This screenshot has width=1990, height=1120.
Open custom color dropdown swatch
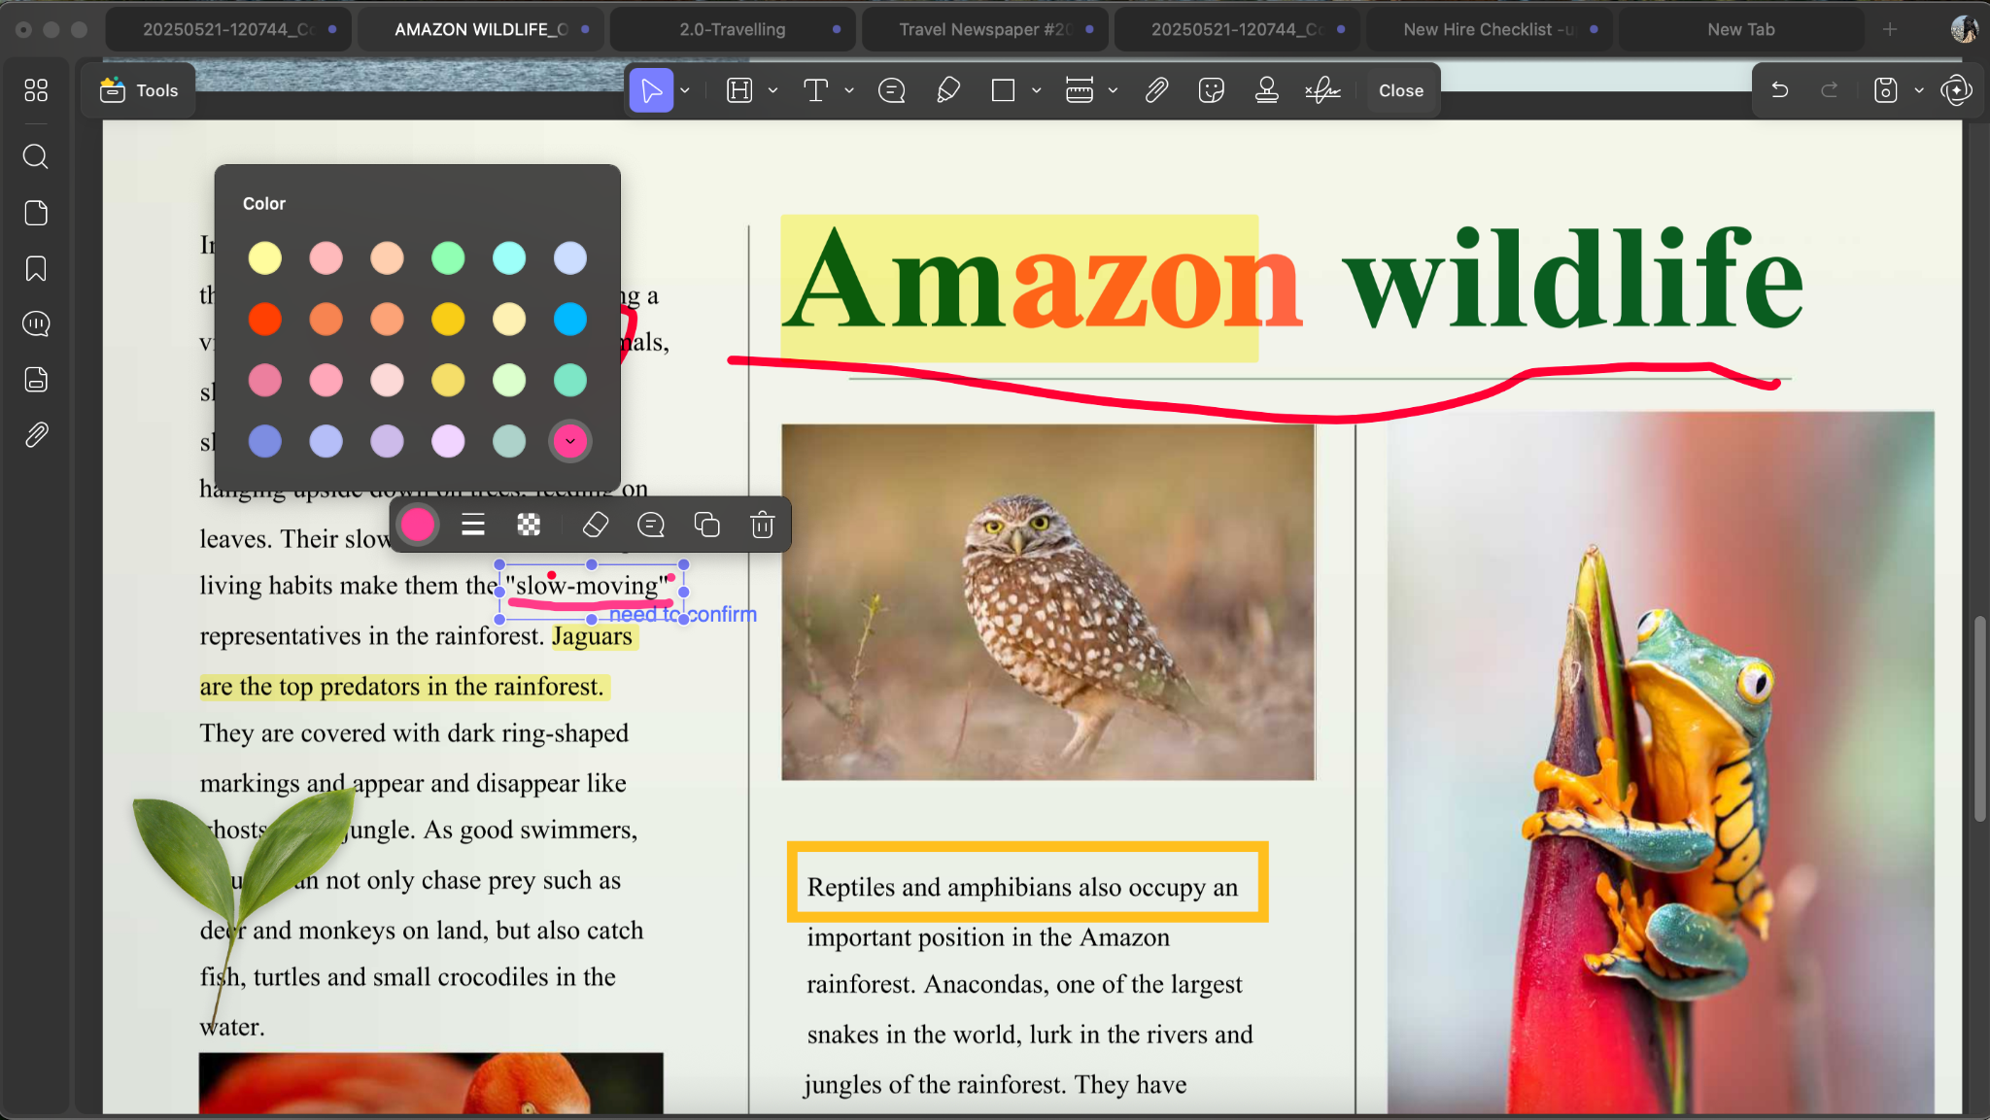pos(570,441)
